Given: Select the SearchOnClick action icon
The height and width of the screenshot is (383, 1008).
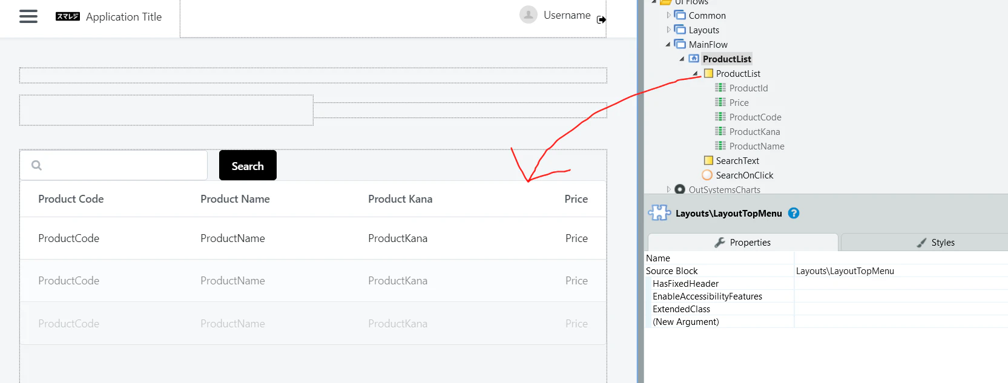Looking at the screenshot, I should (x=707, y=175).
